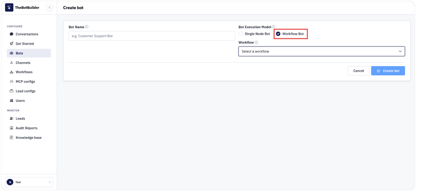Screen dimensions: 424x191
Task: Click the Bots robot icon
Action: (x=11, y=53)
